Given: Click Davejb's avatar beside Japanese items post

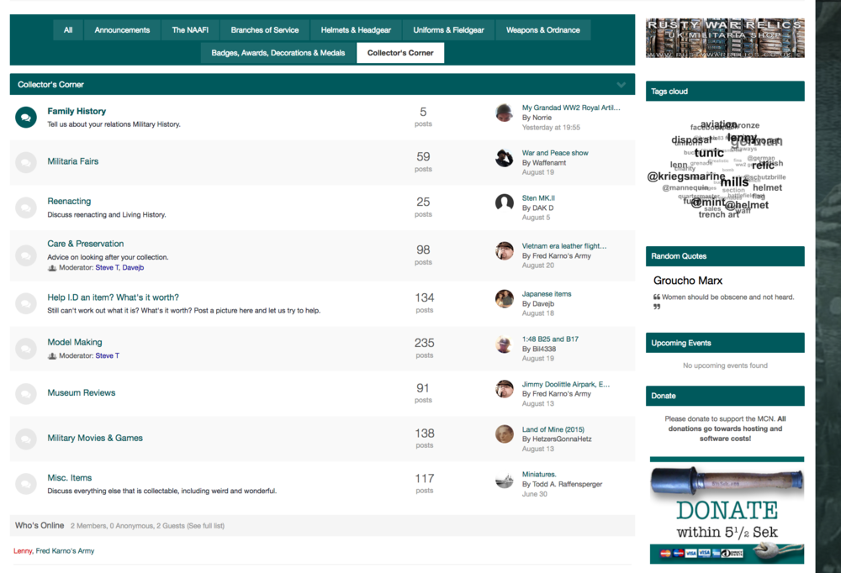Looking at the screenshot, I should (x=504, y=299).
